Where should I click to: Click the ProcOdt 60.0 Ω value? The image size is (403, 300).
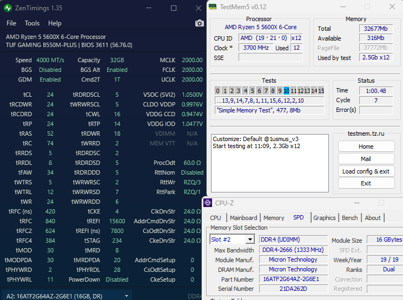tap(192, 163)
